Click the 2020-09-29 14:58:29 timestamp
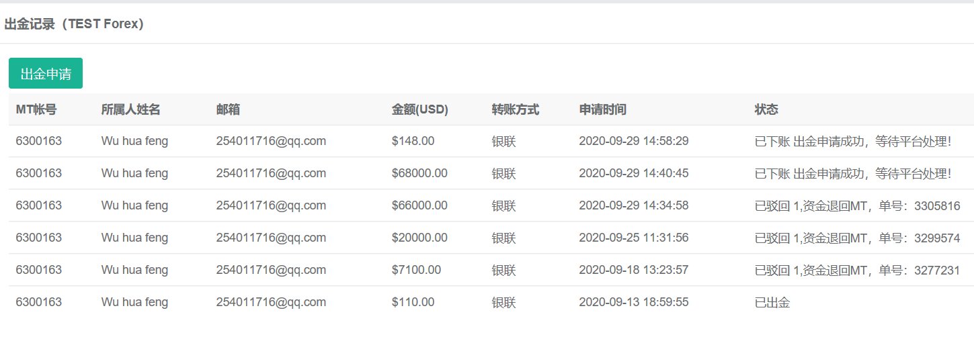 (x=633, y=141)
